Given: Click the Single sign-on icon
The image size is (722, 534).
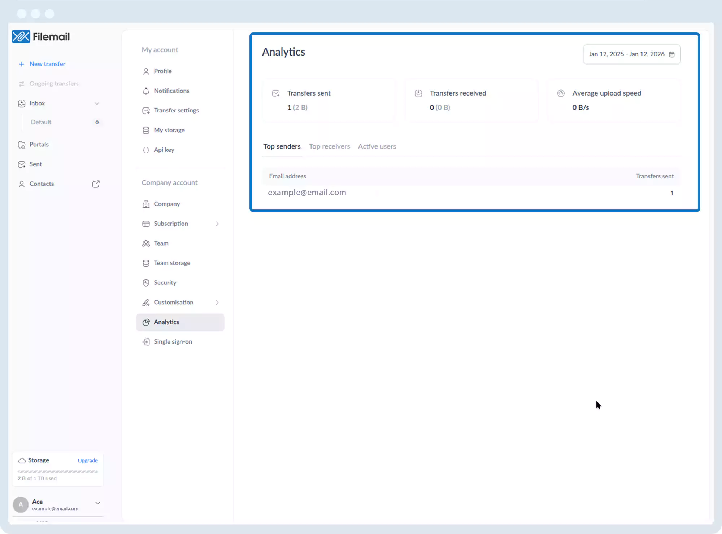Looking at the screenshot, I should pyautogui.click(x=146, y=342).
